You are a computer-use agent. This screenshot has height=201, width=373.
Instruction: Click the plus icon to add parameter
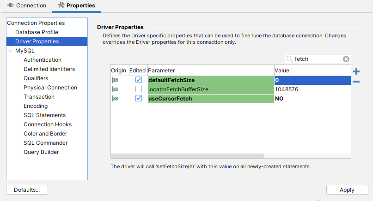point(356,71)
